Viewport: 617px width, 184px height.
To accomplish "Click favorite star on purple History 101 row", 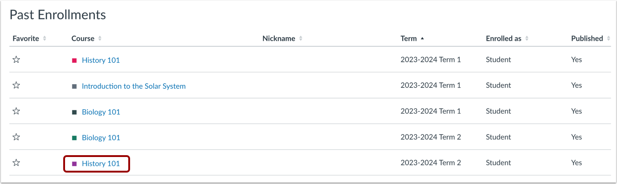I will 16,162.
